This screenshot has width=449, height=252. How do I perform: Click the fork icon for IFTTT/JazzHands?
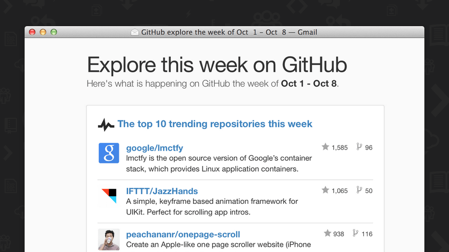coord(359,190)
